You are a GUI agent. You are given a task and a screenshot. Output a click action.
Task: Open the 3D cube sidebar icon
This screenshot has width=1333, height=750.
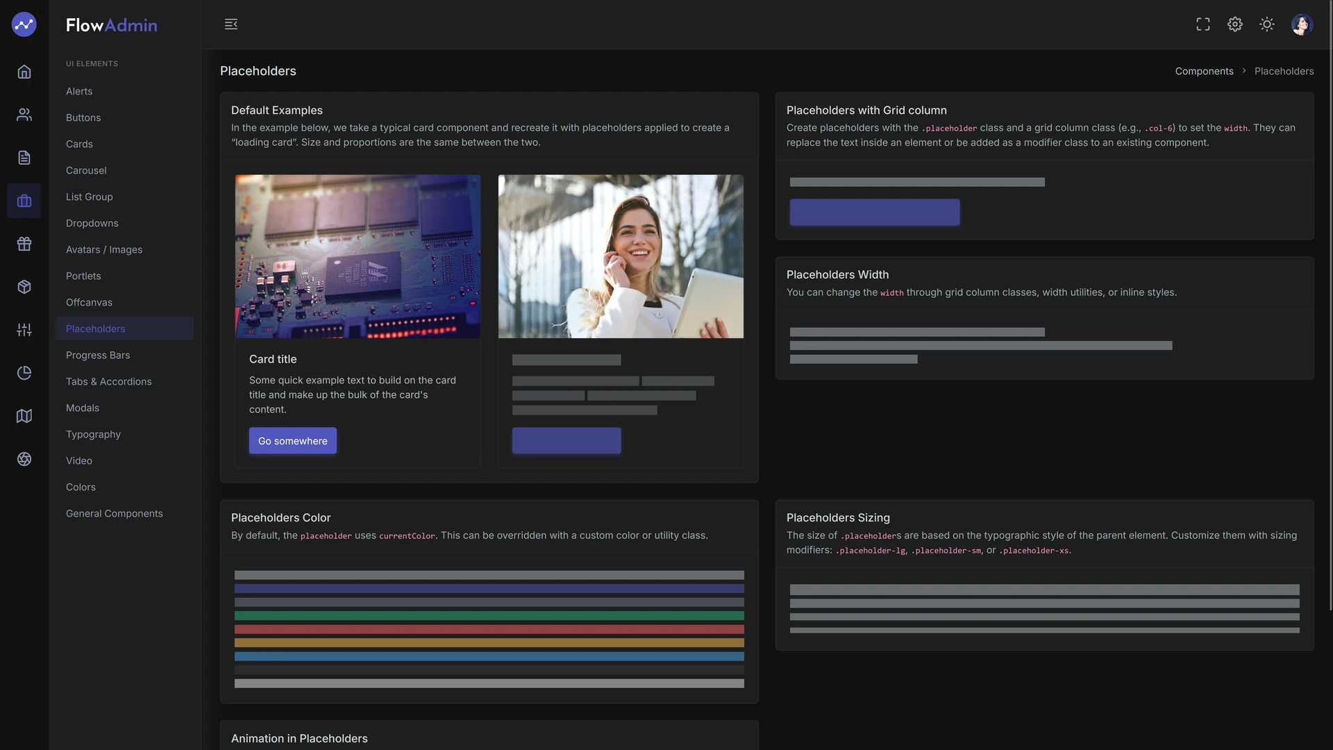(24, 287)
